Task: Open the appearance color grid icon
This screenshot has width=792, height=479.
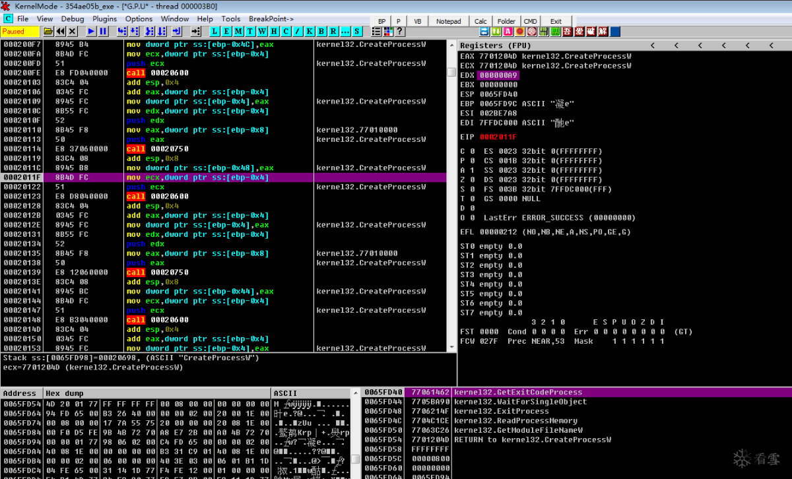Action: click(388, 31)
